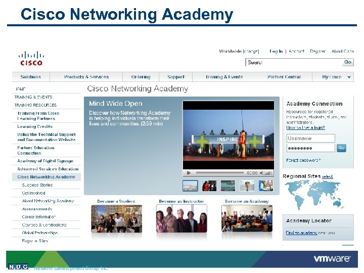Play the Mind Wide Open video
The width and height of the screenshot is (364, 273).
[x=189, y=173]
